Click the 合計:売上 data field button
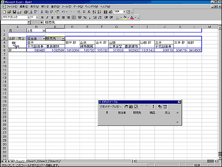Image resolution: width=222 pixels, height=167 pixels. pyautogui.click(x=17, y=39)
